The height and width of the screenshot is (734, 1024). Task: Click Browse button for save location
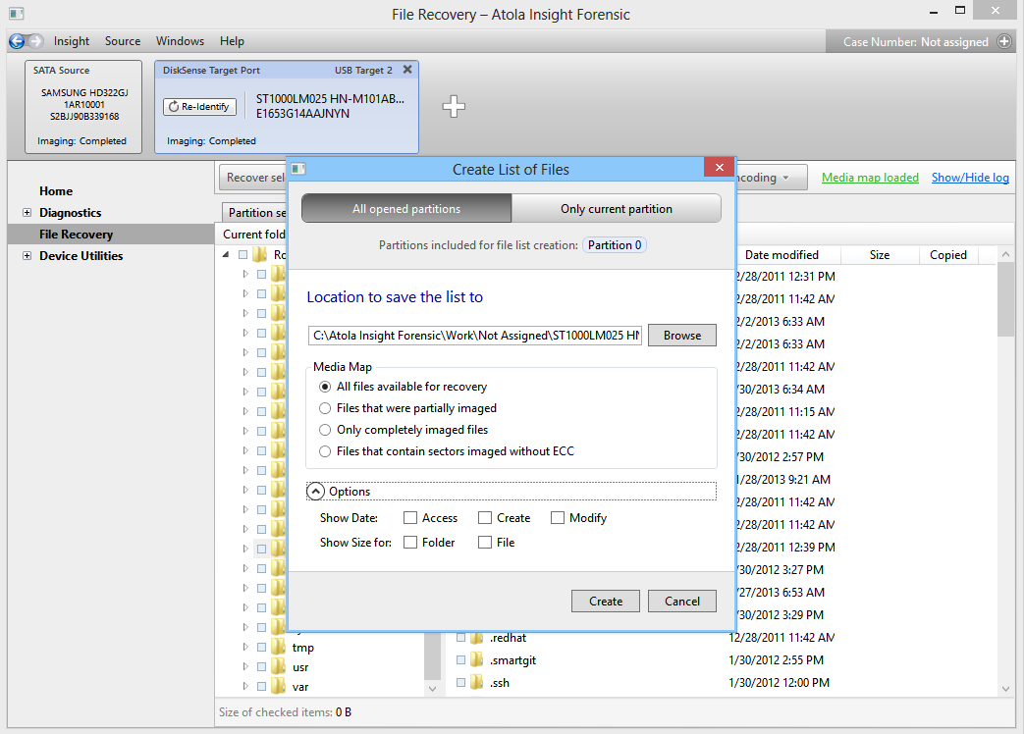[x=681, y=336]
